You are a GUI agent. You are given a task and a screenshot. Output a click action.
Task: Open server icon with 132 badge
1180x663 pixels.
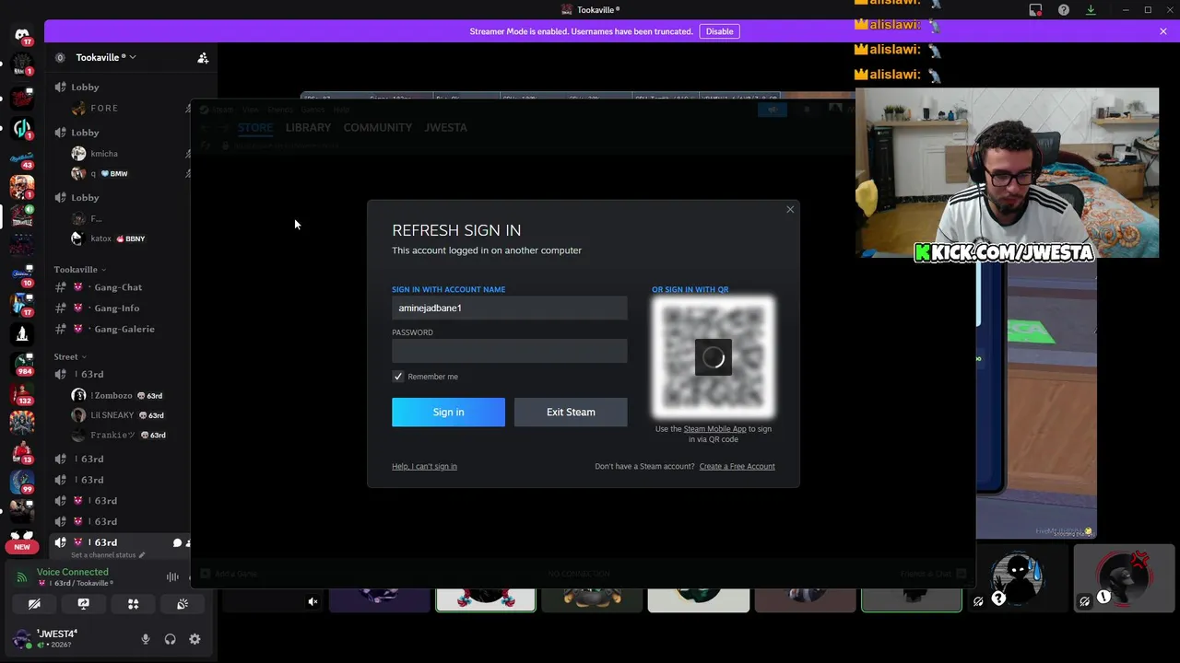tap(22, 394)
